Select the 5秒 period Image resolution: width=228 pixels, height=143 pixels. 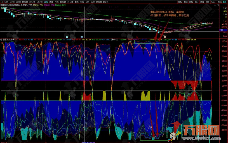click(x=87, y=2)
